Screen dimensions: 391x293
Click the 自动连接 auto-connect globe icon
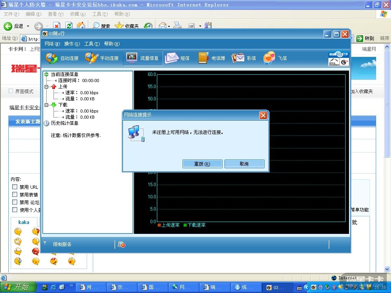click(52, 58)
